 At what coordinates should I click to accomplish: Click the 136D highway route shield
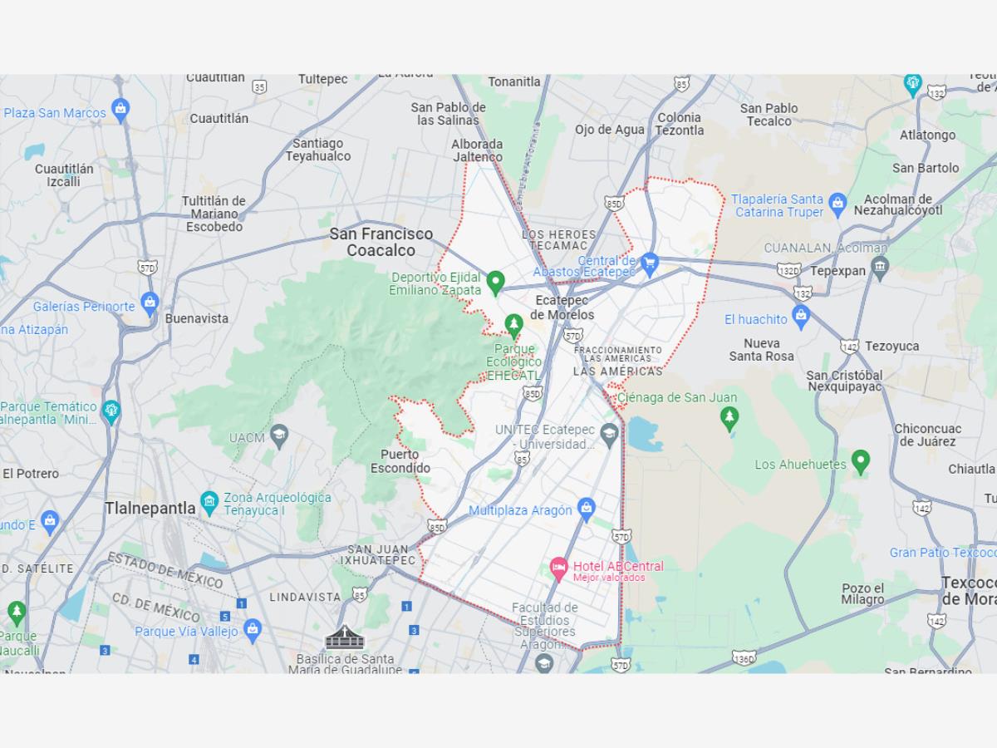click(744, 659)
